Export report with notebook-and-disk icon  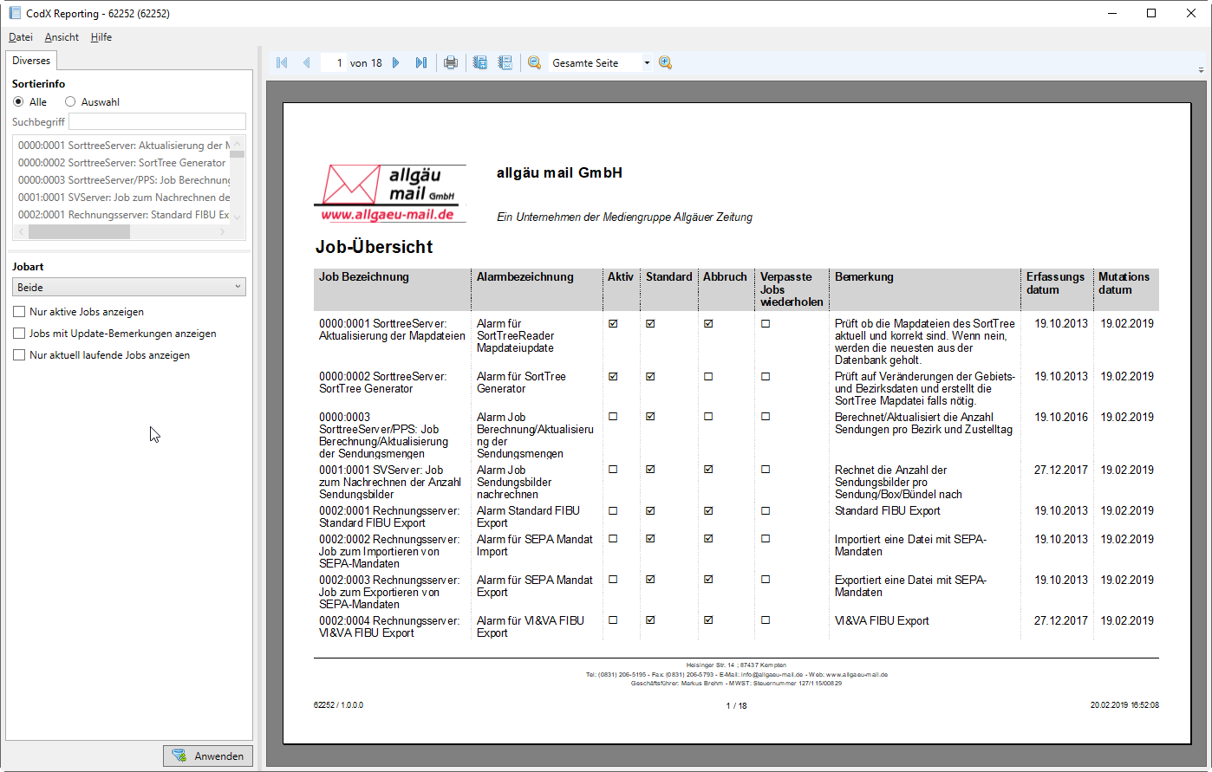[479, 62]
